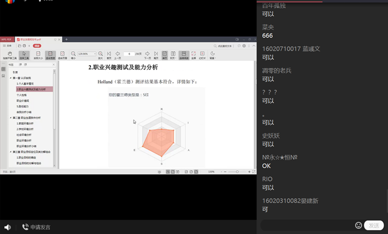
Task: Go to next page (下一页) arrow
Action: tap(147, 55)
